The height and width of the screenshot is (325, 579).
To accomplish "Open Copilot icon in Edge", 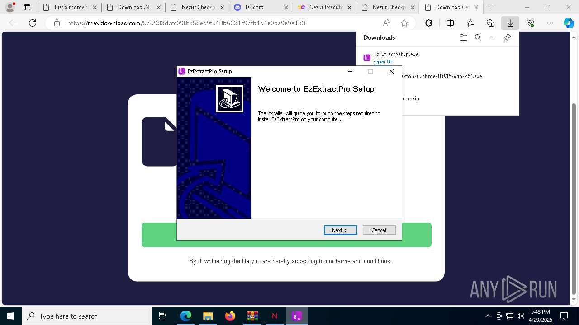I will (x=569, y=23).
